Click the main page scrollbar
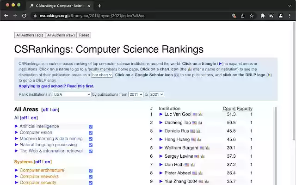The image size is (296, 185). point(294,81)
